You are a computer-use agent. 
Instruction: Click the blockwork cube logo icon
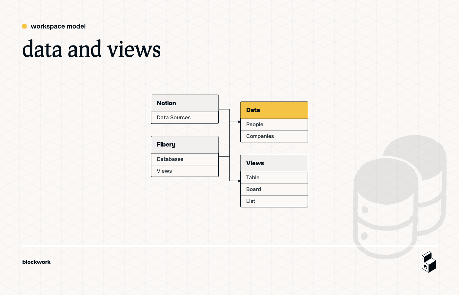coord(429,262)
